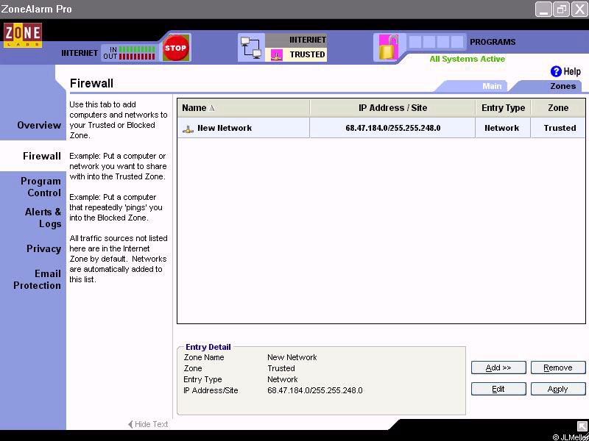Sort by the Zone column header

tap(558, 108)
